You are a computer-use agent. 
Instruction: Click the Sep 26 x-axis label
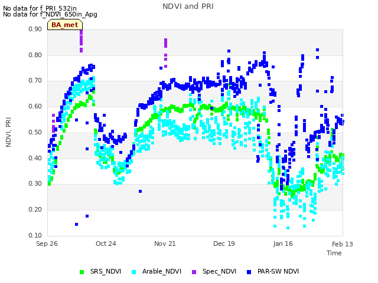tap(47, 243)
